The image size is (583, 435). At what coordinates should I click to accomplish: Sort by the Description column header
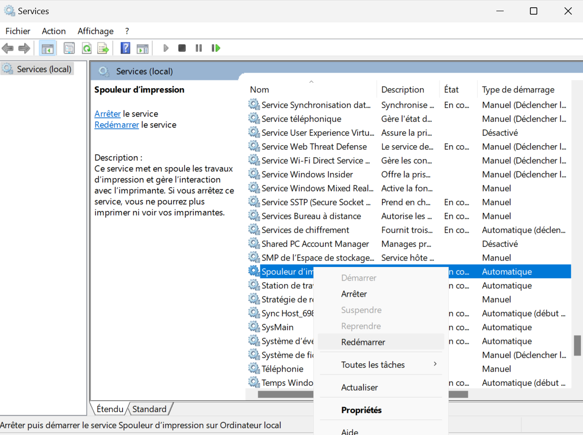coord(408,90)
